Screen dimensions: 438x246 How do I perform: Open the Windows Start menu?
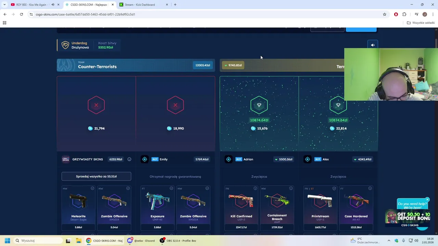click(x=7, y=241)
